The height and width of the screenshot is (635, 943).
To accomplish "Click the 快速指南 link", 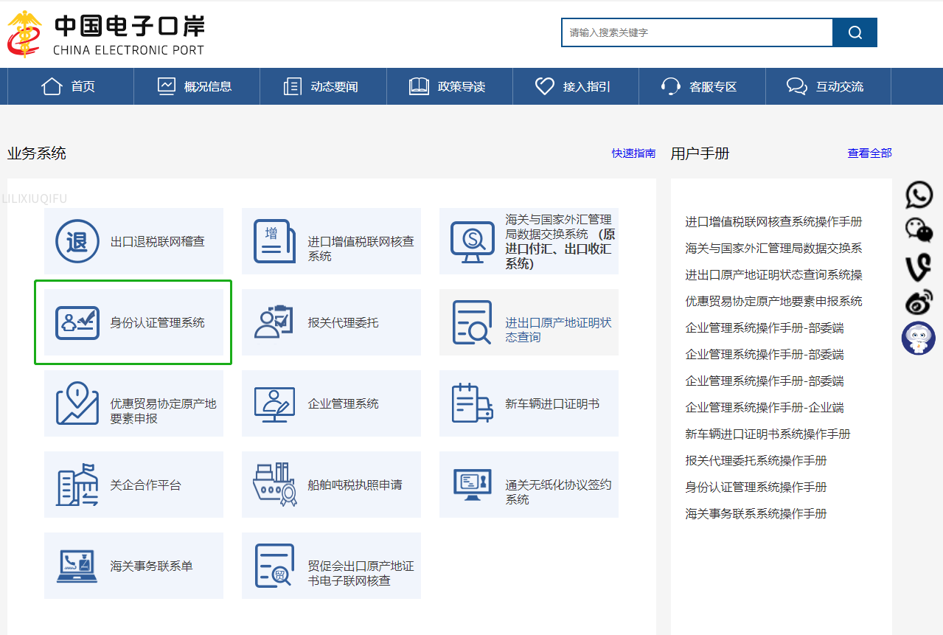I will (x=633, y=153).
